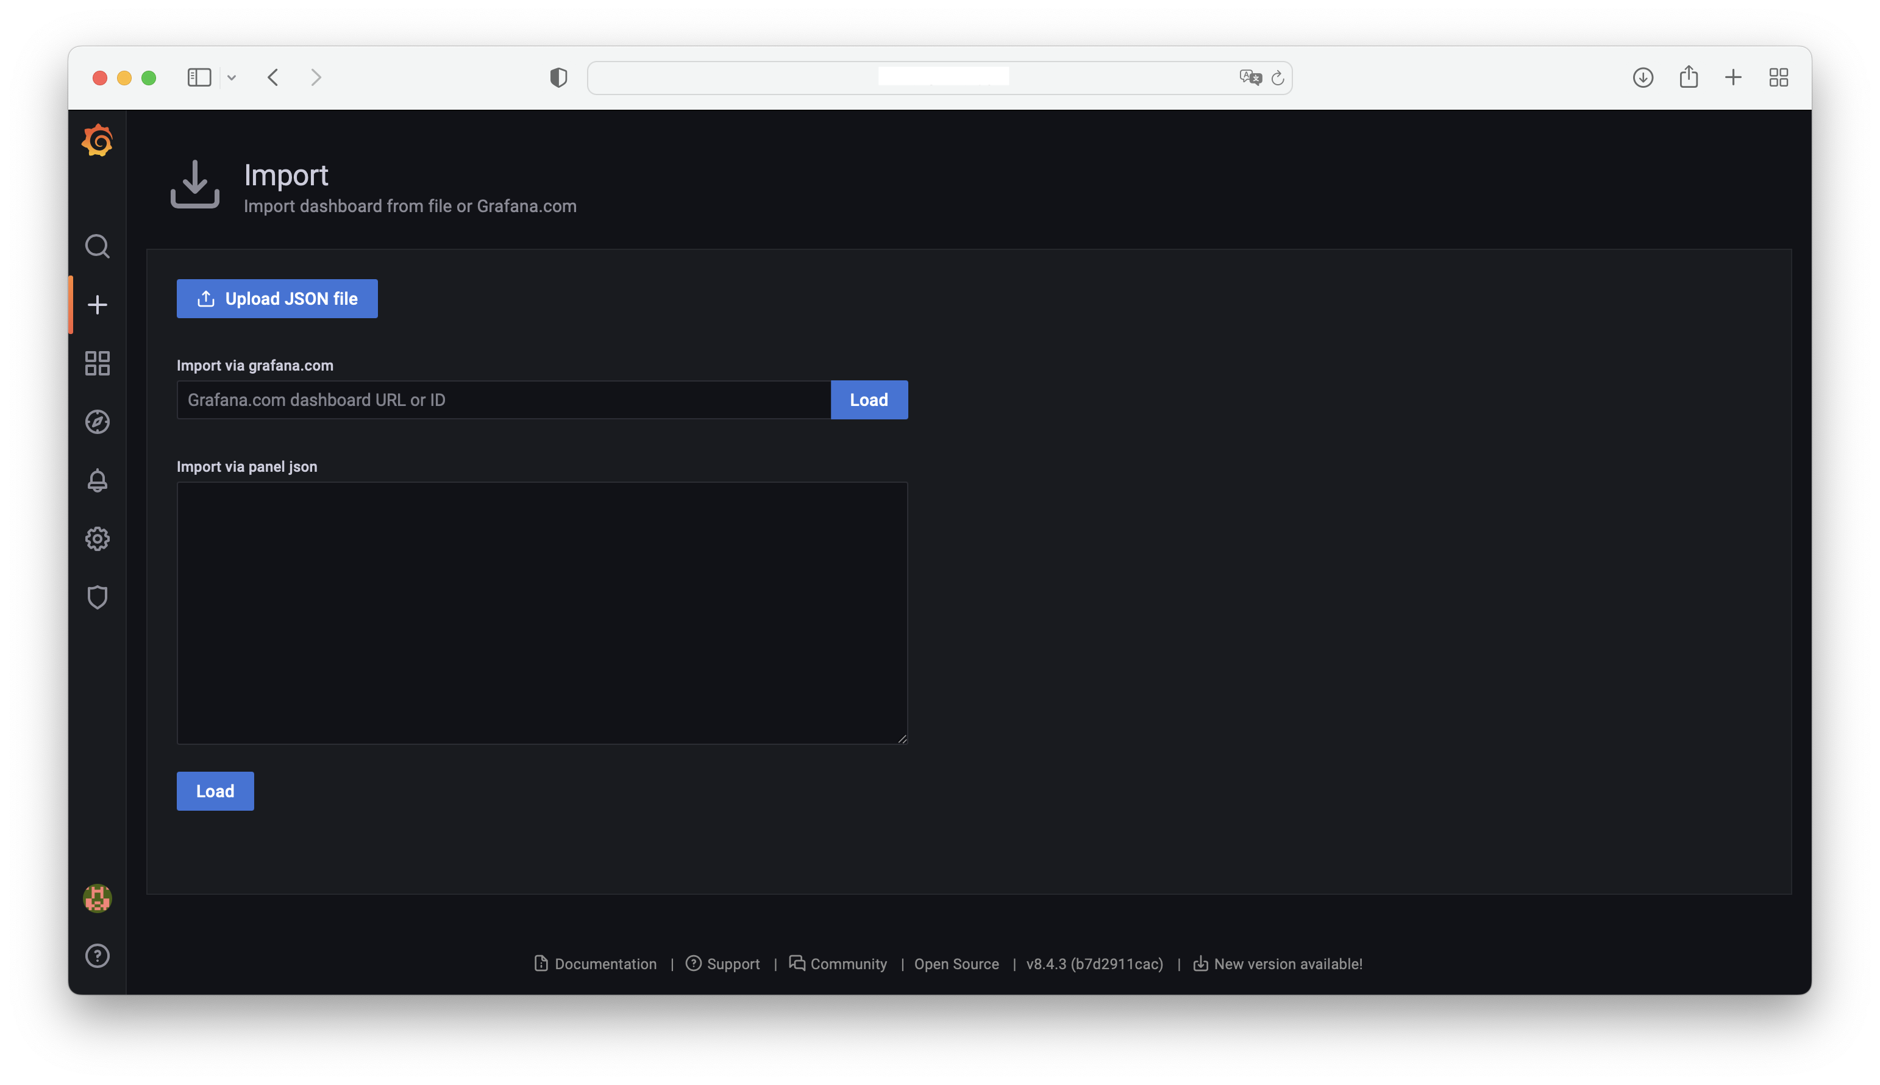
Task: Close the Safari window with red button
Action: click(99, 77)
